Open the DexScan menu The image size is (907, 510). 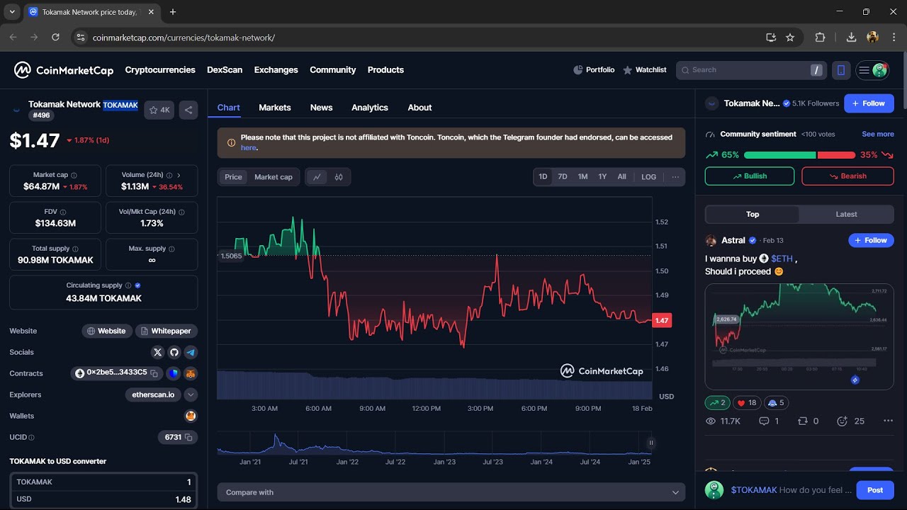point(225,70)
